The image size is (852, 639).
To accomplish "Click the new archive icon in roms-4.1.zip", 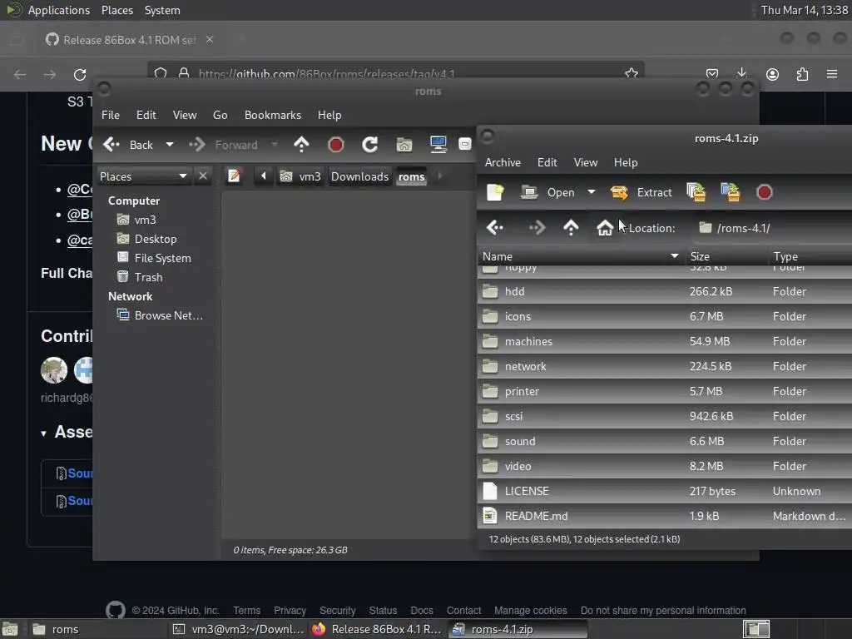I will (495, 192).
